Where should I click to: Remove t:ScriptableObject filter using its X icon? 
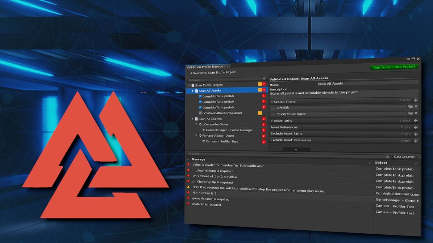point(416,114)
